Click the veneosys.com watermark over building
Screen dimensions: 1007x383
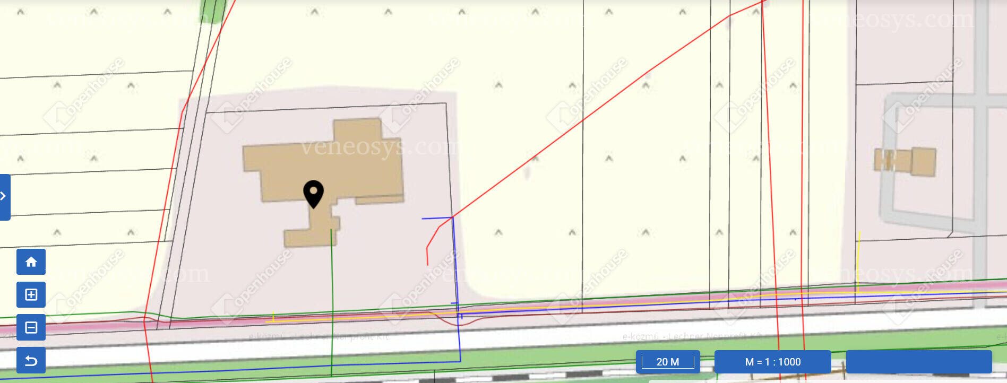coord(380,146)
